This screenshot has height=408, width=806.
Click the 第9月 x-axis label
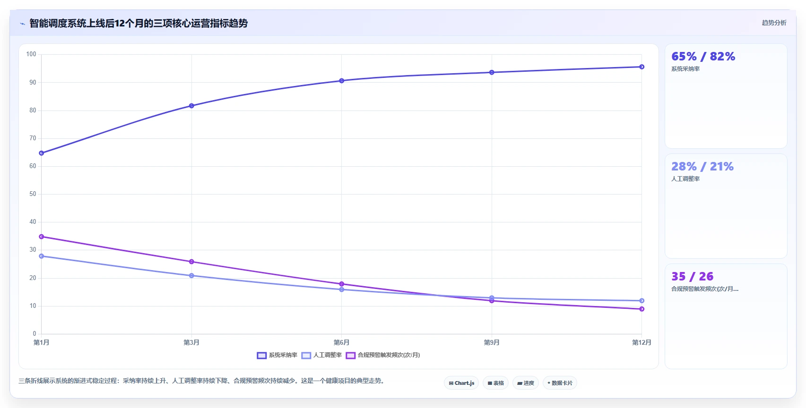coord(492,342)
